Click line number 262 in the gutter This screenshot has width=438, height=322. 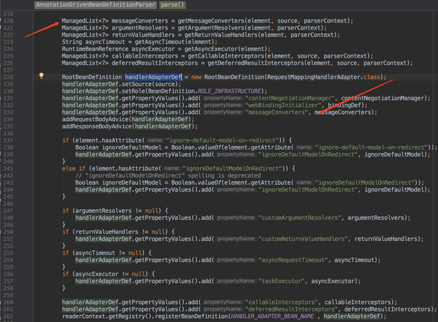[8, 316]
